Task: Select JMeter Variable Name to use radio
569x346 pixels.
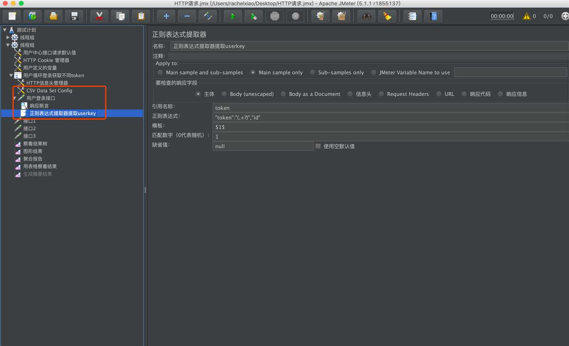Action: point(373,72)
